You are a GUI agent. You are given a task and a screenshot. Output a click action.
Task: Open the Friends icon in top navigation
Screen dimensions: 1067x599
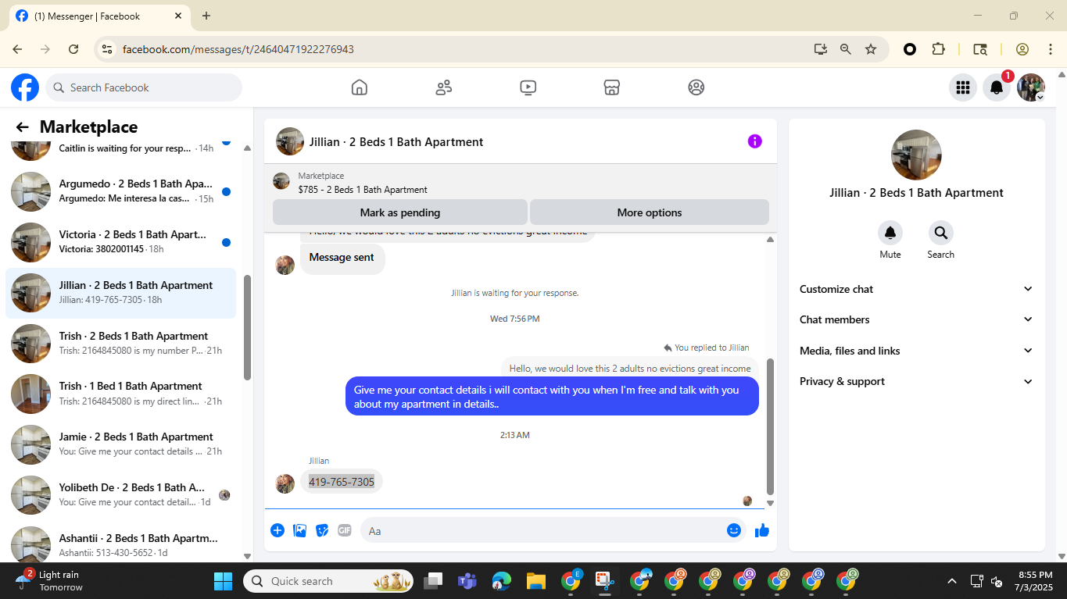tap(444, 87)
